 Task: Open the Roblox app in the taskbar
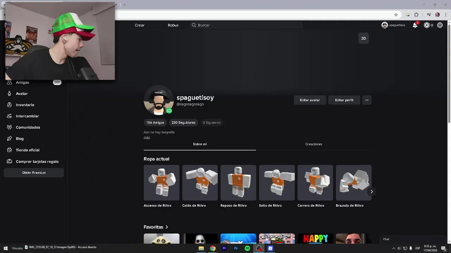(x=270, y=248)
